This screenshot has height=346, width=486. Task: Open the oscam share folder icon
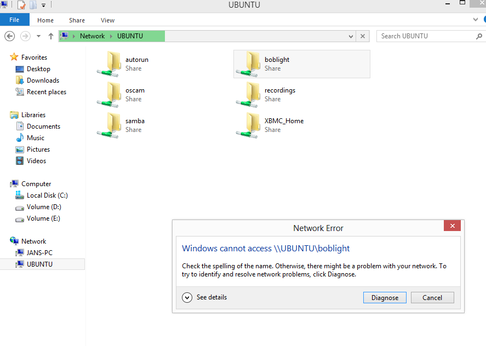(109, 95)
